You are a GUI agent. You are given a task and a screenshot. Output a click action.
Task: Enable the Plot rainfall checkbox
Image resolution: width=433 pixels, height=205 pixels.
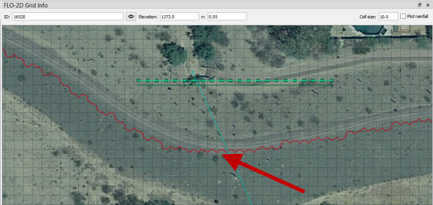coord(403,16)
